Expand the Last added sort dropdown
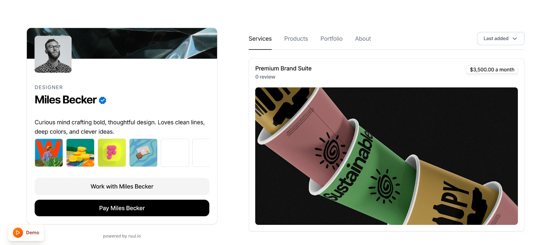 click(x=501, y=38)
